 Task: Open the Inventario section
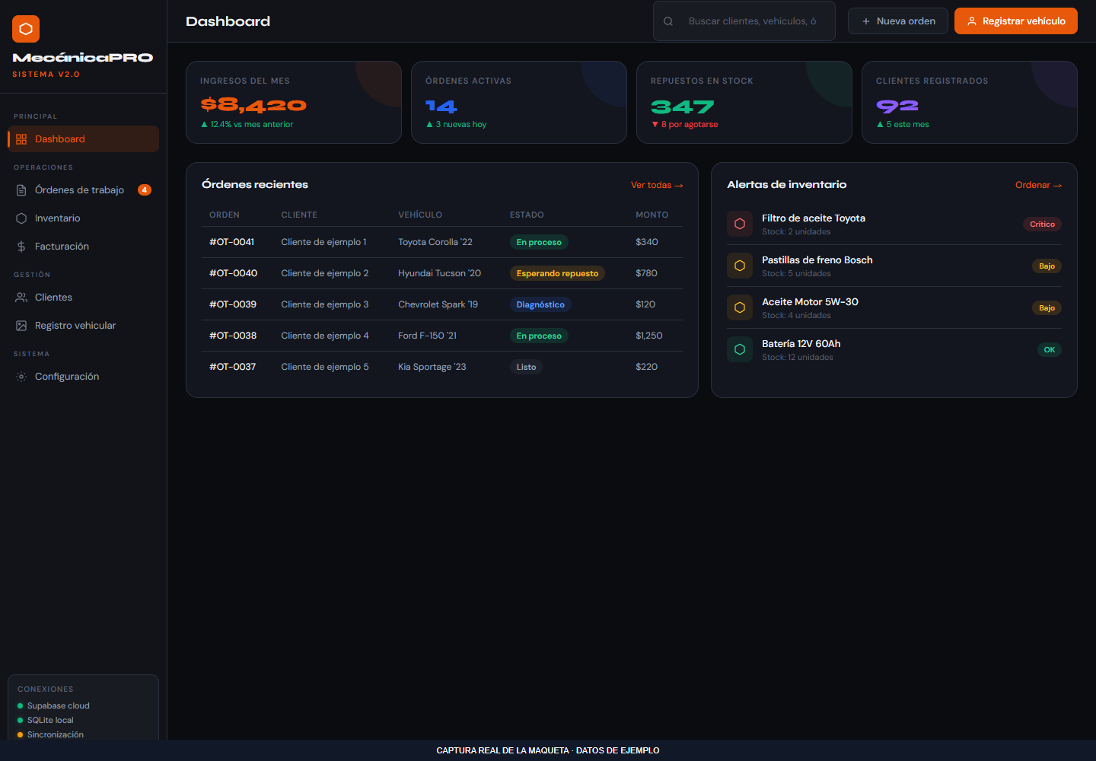(x=84, y=218)
